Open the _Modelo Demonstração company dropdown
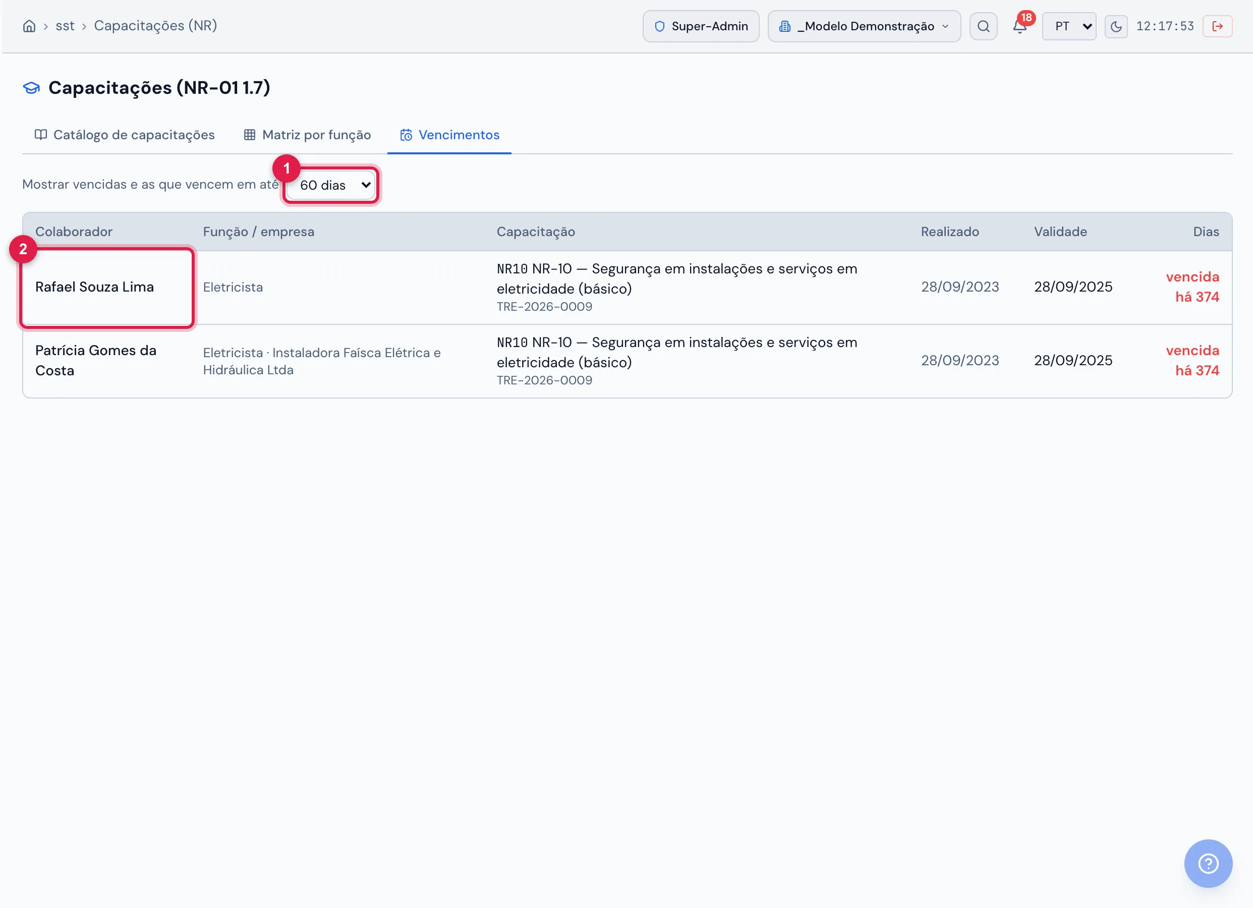 point(864,26)
